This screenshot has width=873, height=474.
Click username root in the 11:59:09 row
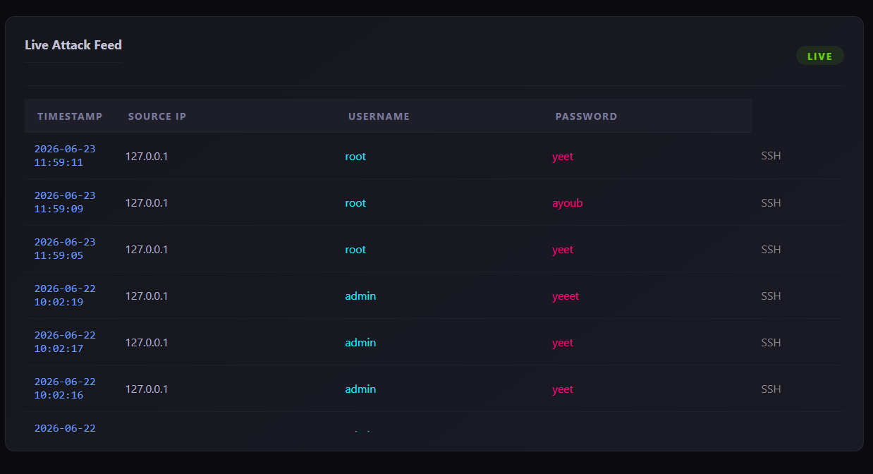click(355, 203)
